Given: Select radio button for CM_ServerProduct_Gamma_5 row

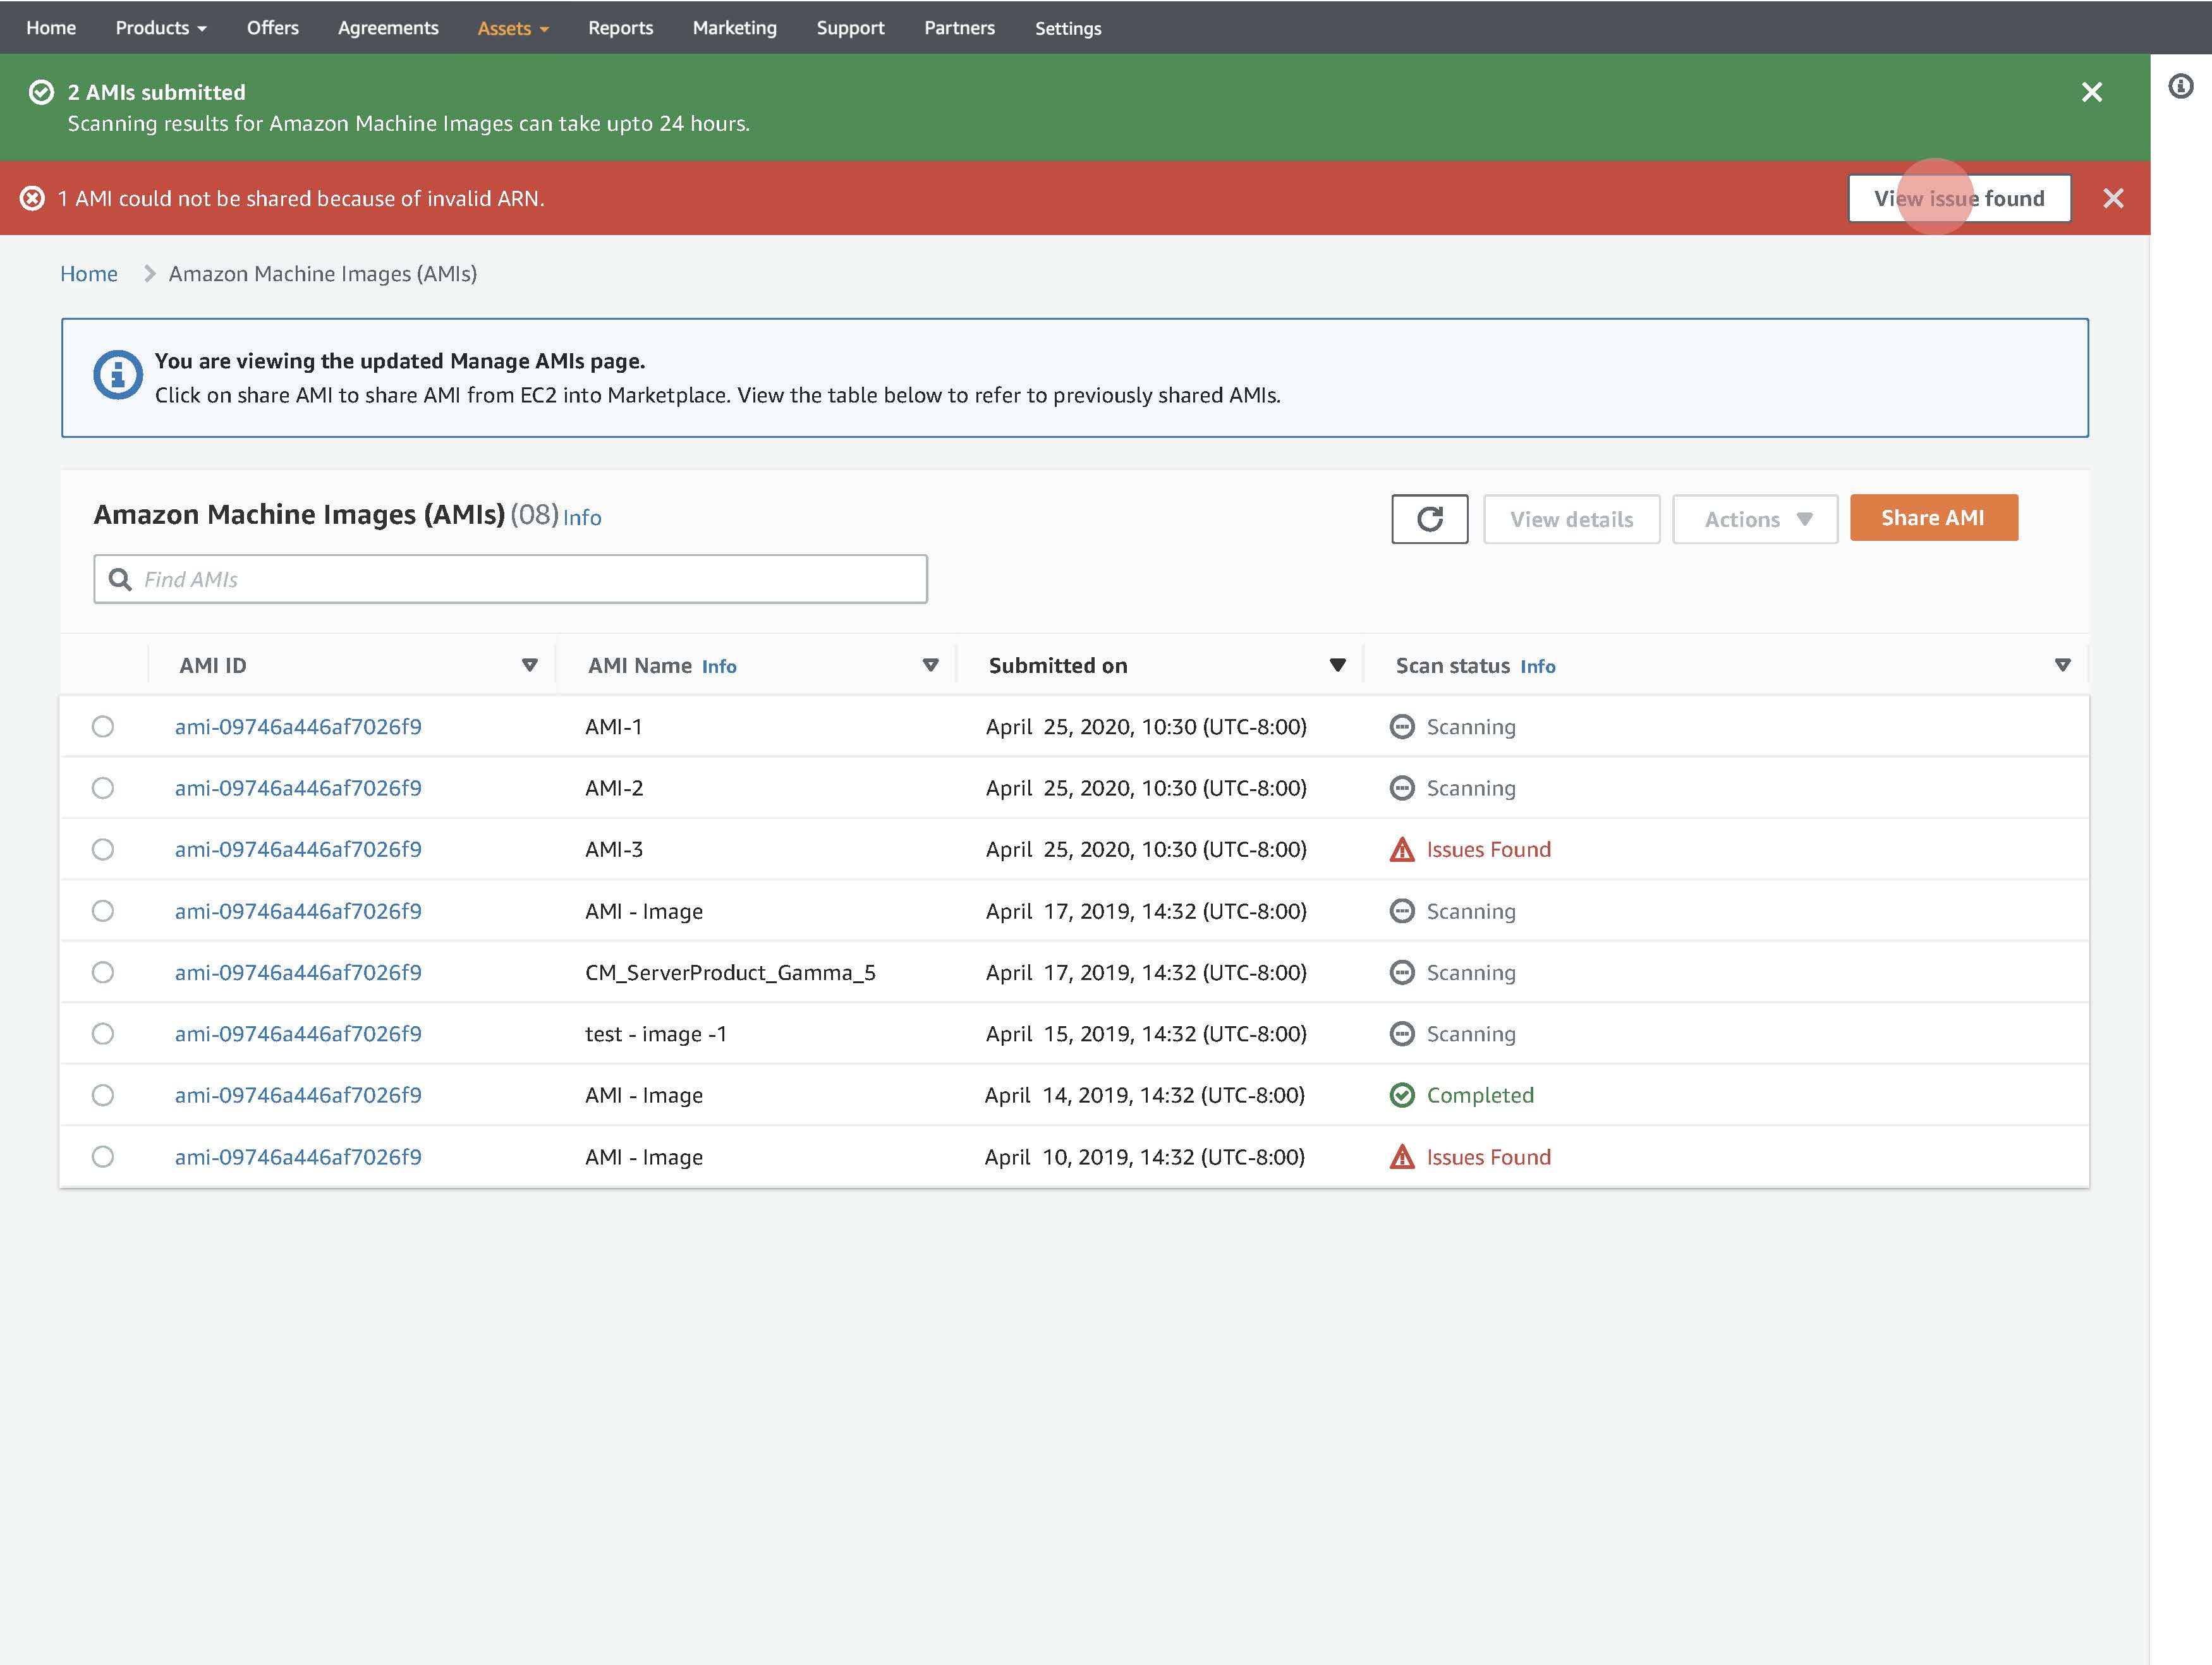Looking at the screenshot, I should (x=103, y=972).
